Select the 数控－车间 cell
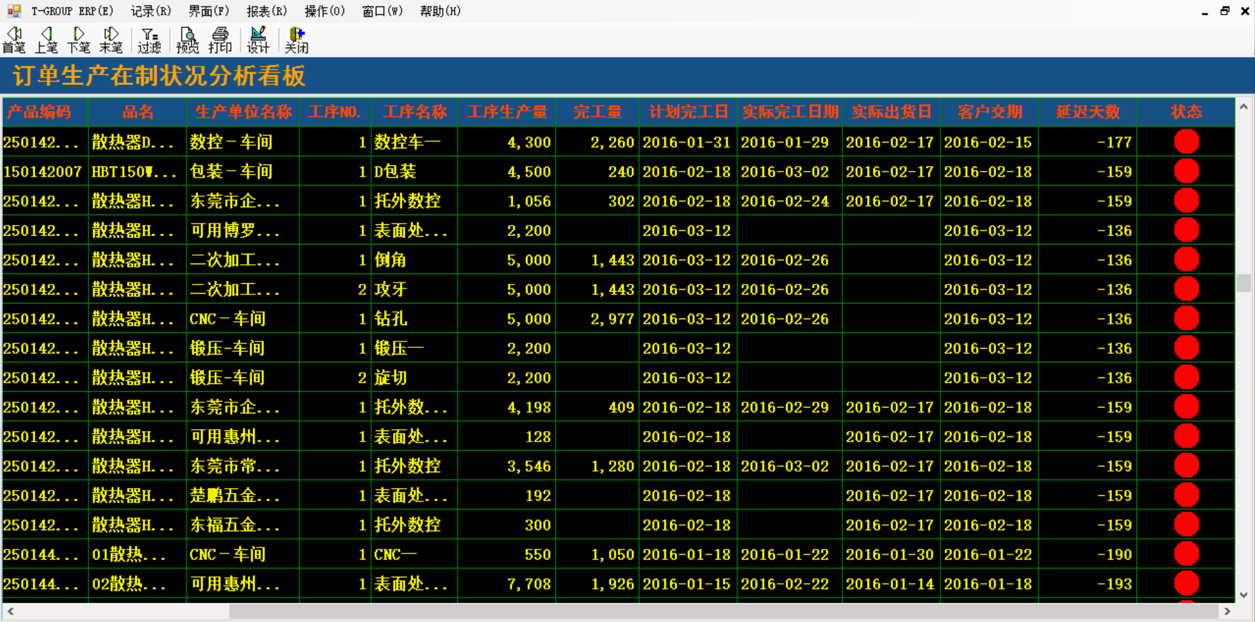The width and height of the screenshot is (1255, 622). [x=243, y=142]
